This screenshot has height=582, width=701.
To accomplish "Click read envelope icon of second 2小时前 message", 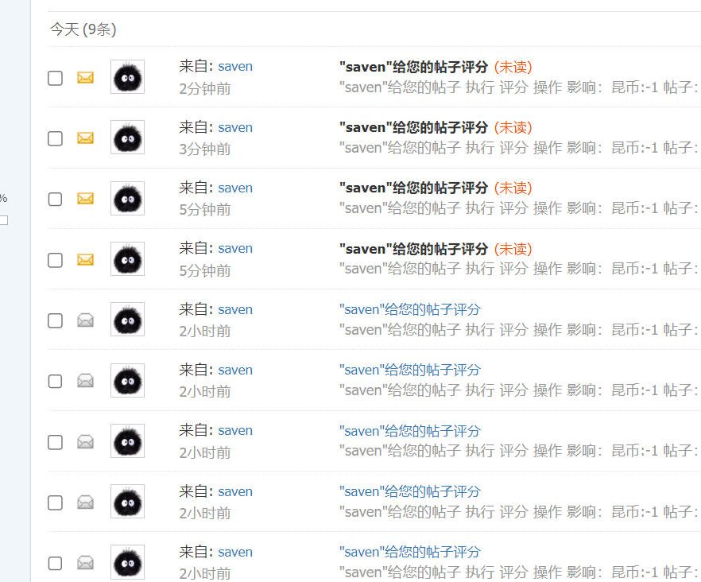I will click(85, 381).
